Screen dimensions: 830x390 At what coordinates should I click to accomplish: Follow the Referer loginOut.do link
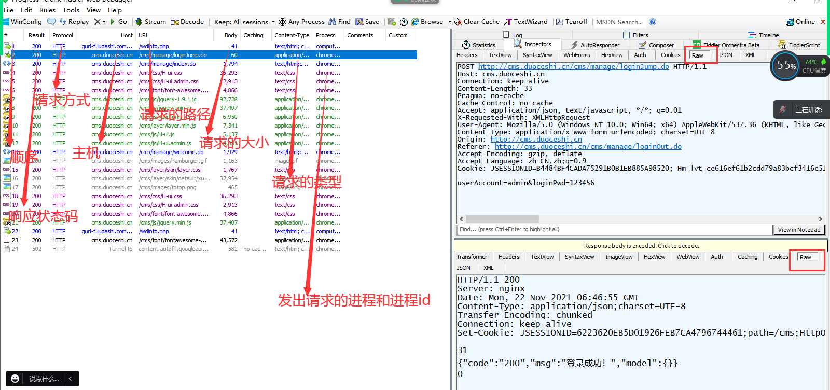coord(588,146)
